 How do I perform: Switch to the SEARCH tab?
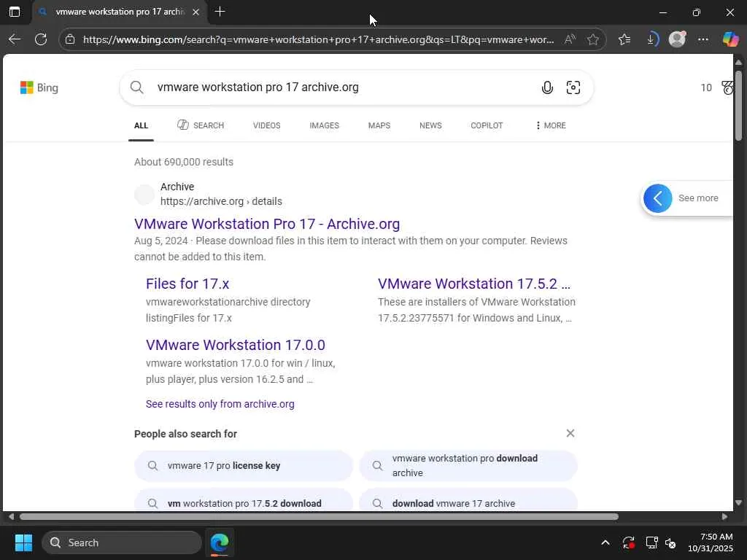coord(201,125)
